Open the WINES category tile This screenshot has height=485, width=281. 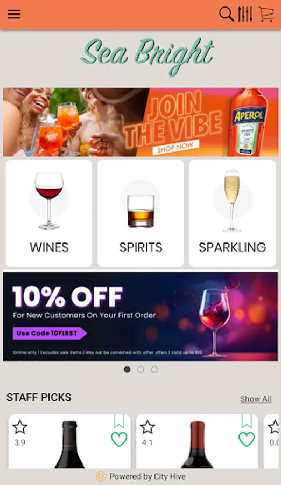(x=49, y=213)
